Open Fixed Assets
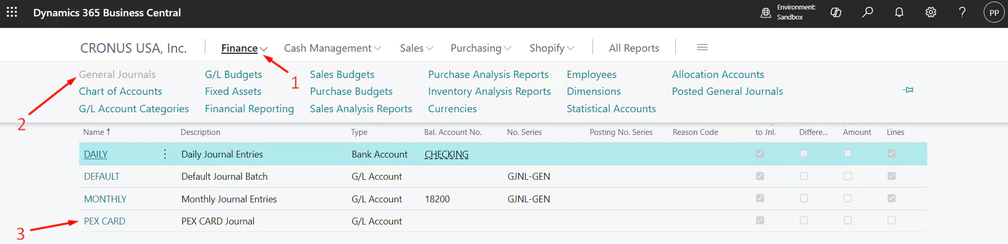 click(233, 91)
